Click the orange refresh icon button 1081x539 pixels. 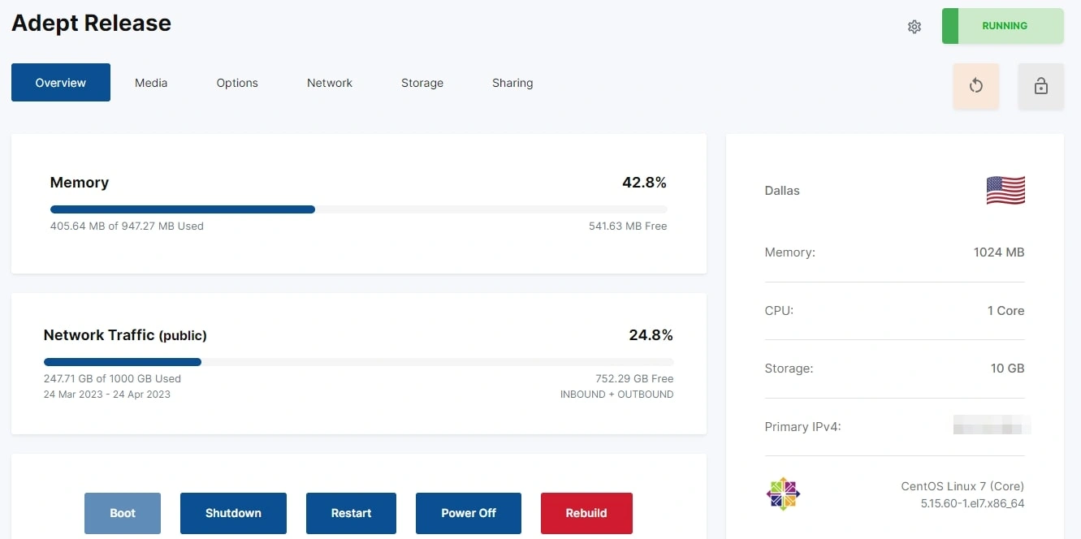tap(976, 86)
